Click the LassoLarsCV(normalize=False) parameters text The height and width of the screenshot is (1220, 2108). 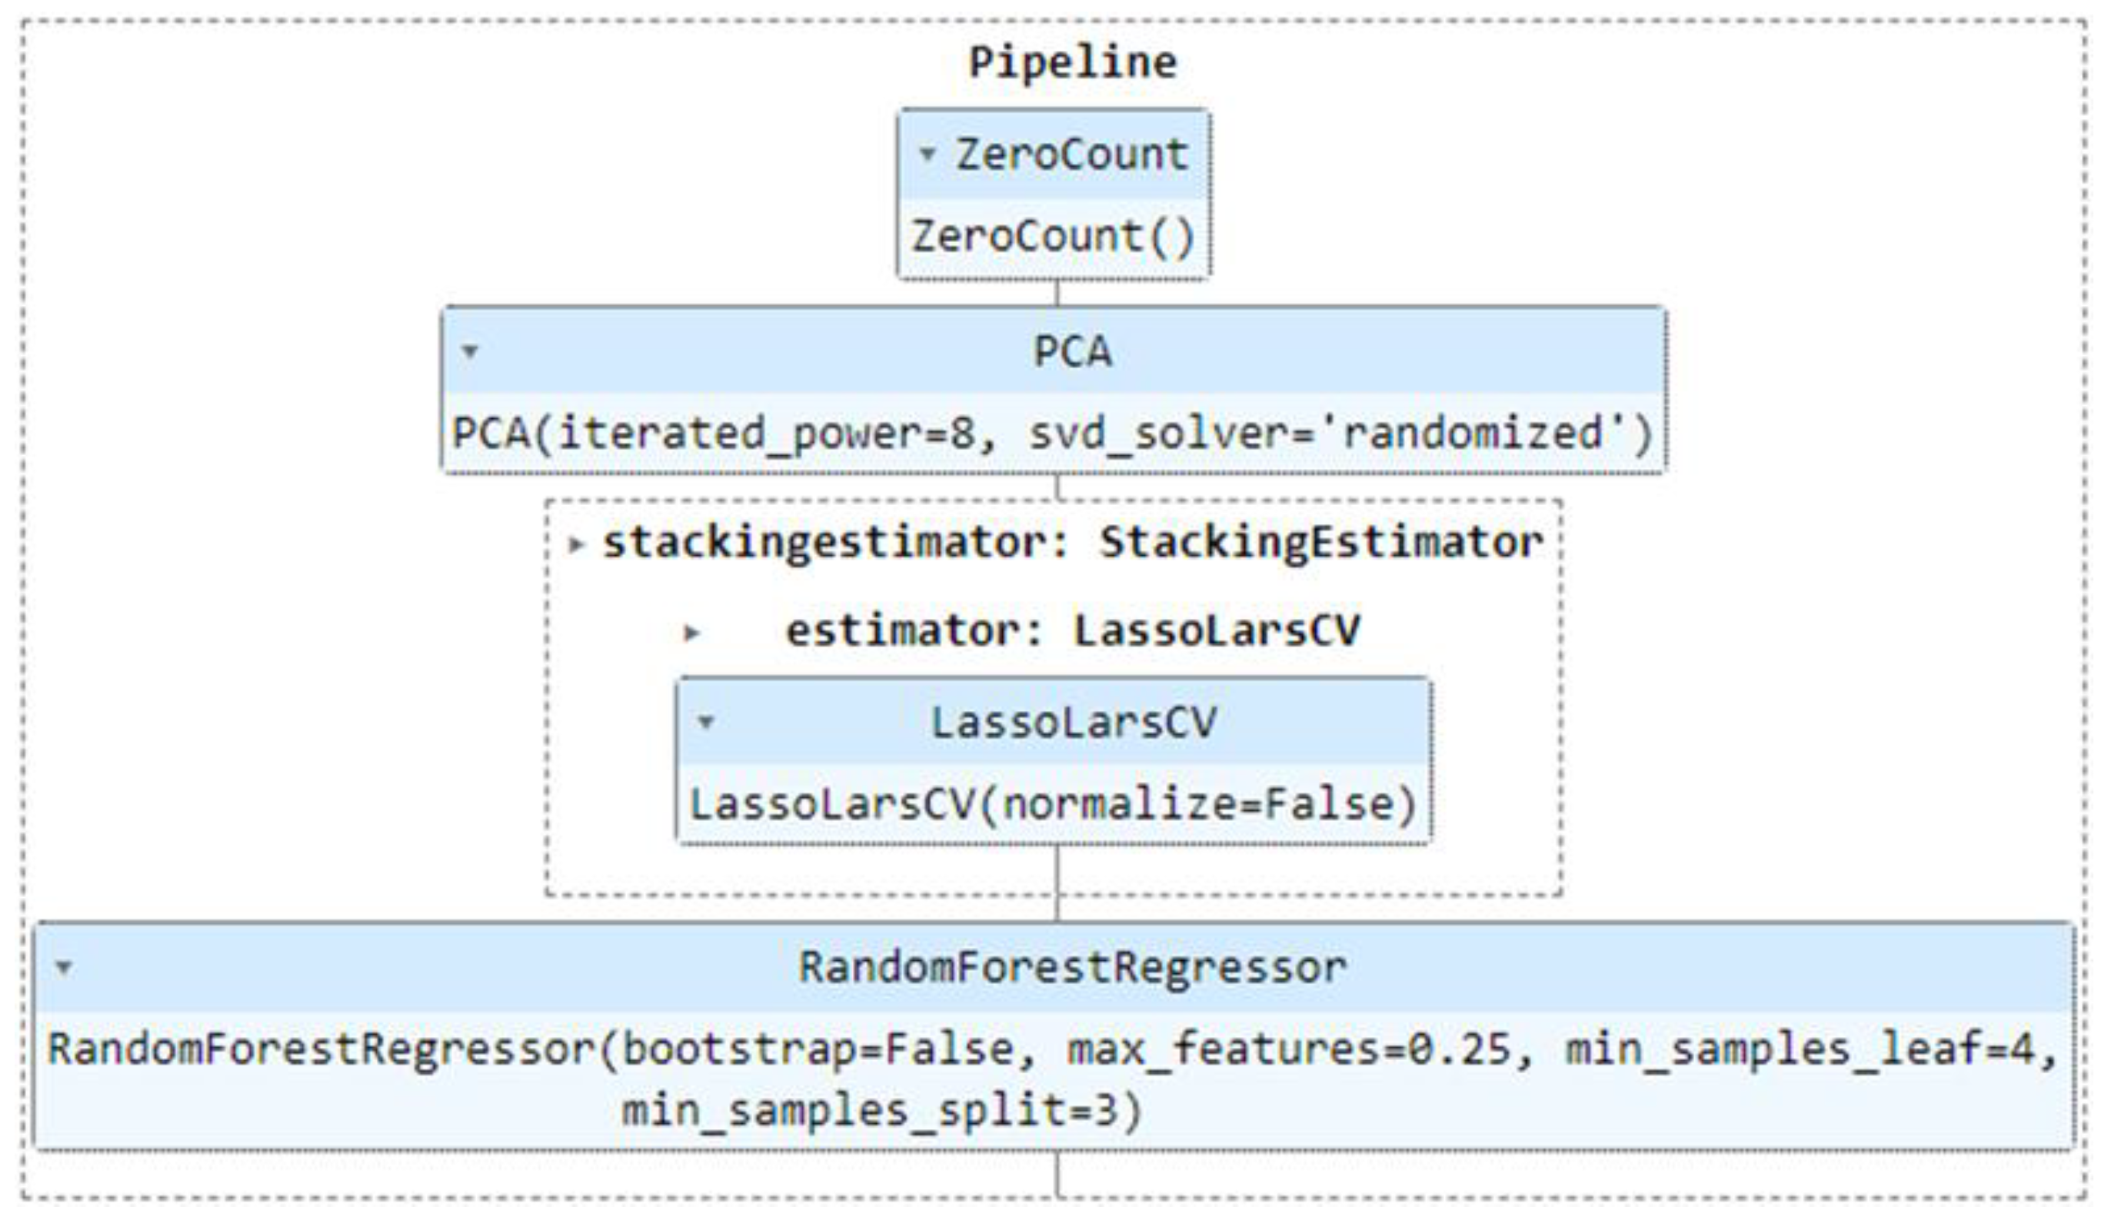(x=1053, y=804)
